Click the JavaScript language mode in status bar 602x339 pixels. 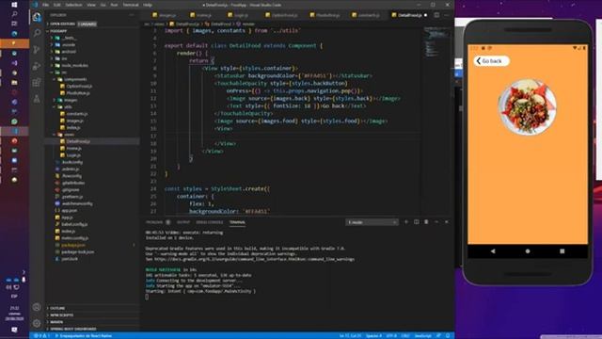tap(422, 335)
